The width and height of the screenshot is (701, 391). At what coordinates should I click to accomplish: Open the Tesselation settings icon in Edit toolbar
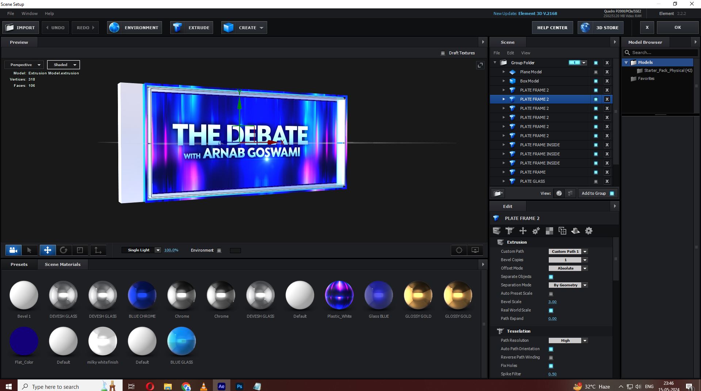point(510,231)
